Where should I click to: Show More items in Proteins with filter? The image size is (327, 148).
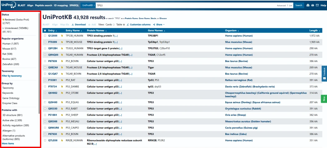tap(8, 144)
